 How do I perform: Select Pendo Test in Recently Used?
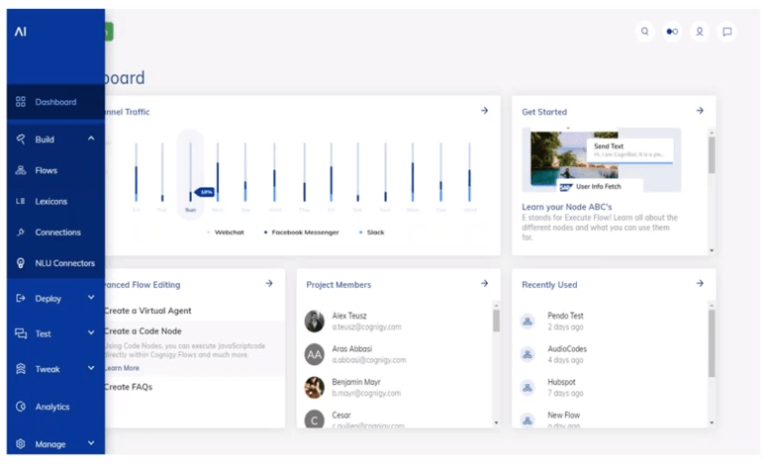tap(565, 316)
